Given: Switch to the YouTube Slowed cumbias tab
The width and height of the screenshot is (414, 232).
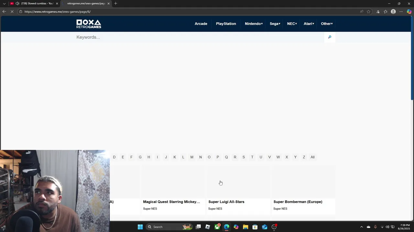Looking at the screenshot, I should pyautogui.click(x=34, y=4).
